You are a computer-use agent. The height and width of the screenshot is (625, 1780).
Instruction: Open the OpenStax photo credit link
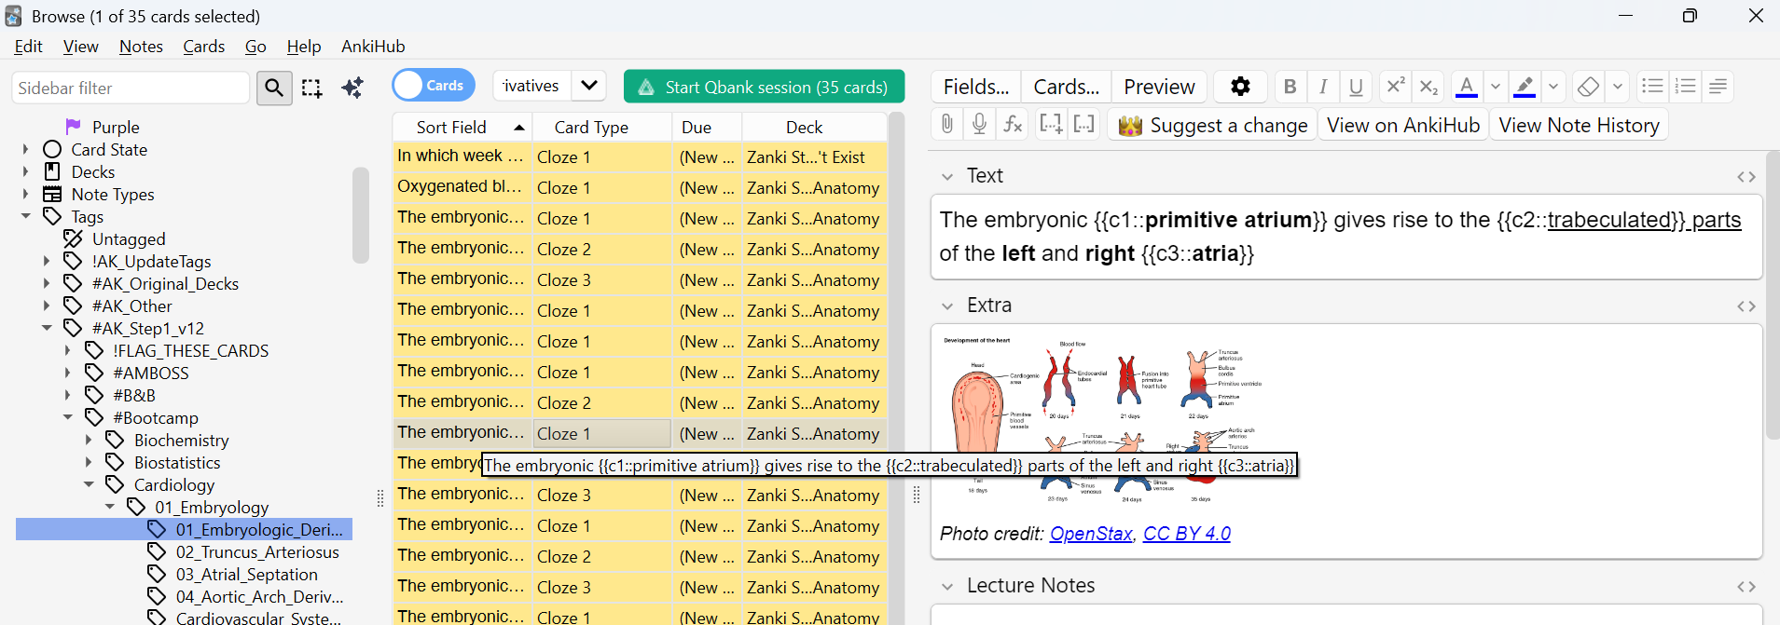tap(1090, 534)
